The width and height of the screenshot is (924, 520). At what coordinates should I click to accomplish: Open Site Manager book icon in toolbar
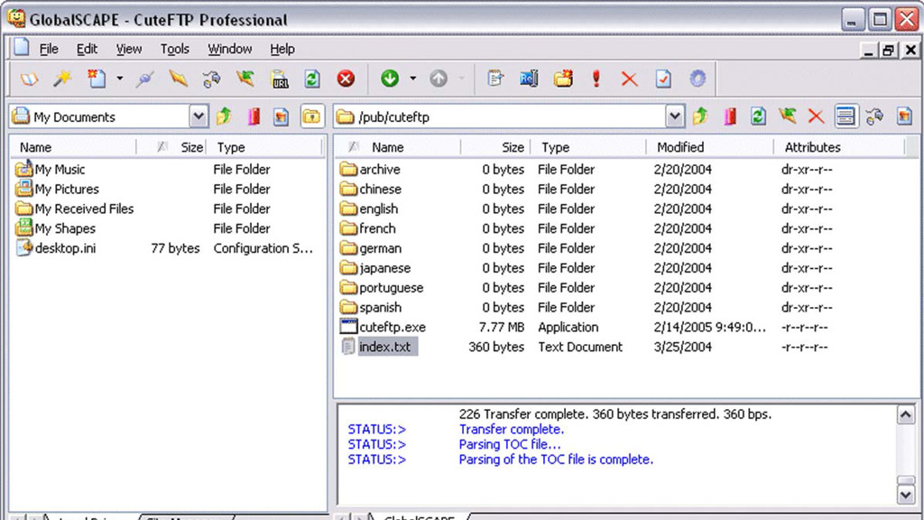click(29, 79)
